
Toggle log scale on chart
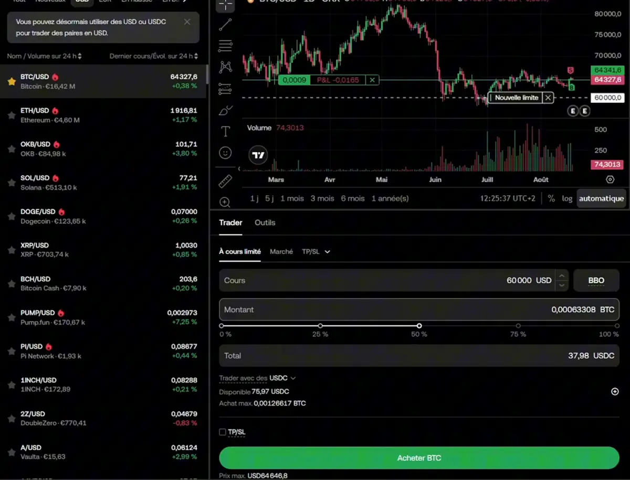567,198
